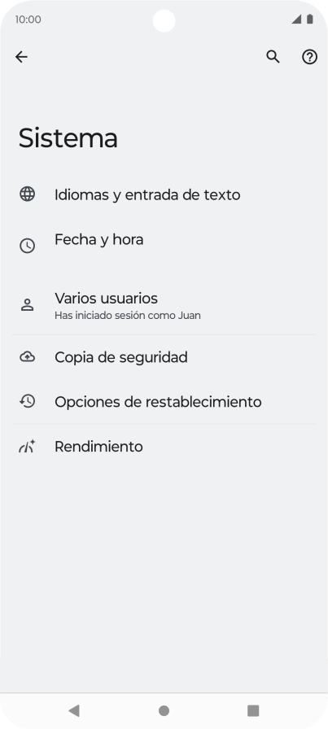Open Idiomas y entrada de texto
This screenshot has width=328, height=729.
point(164,194)
